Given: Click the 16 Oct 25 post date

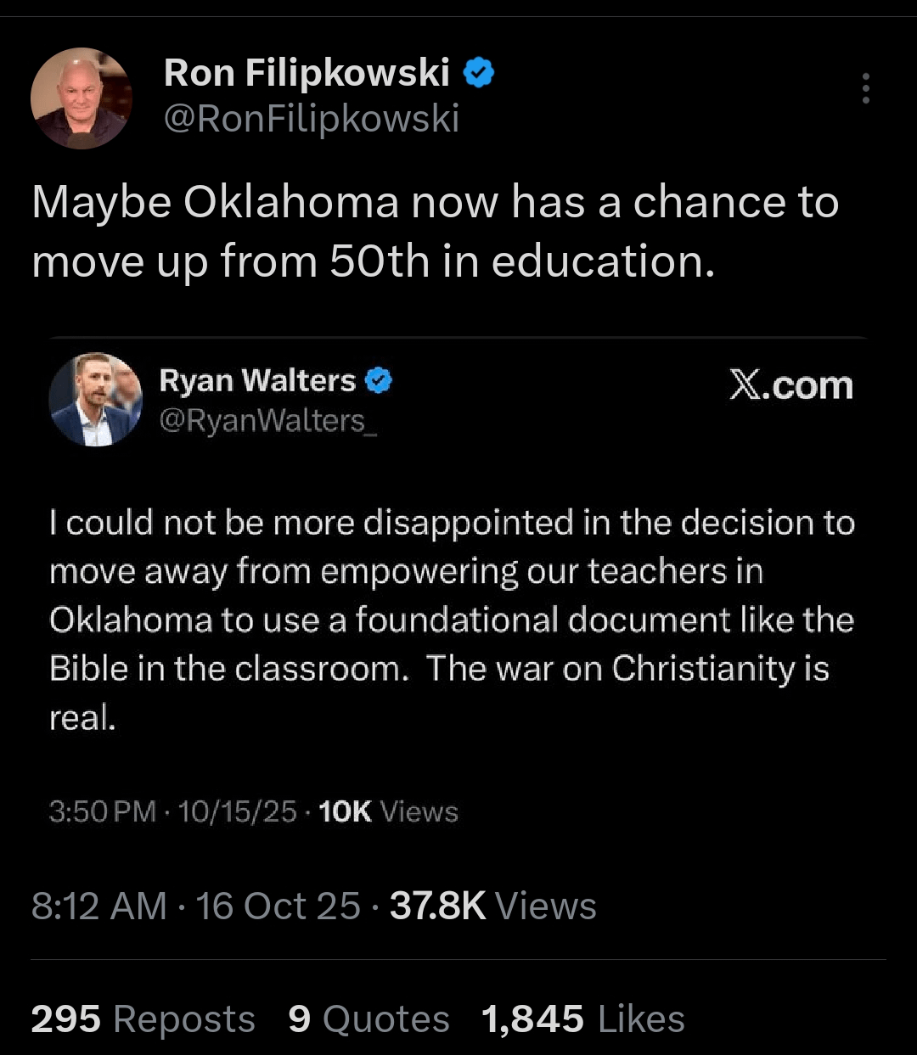Looking at the screenshot, I should [278, 906].
